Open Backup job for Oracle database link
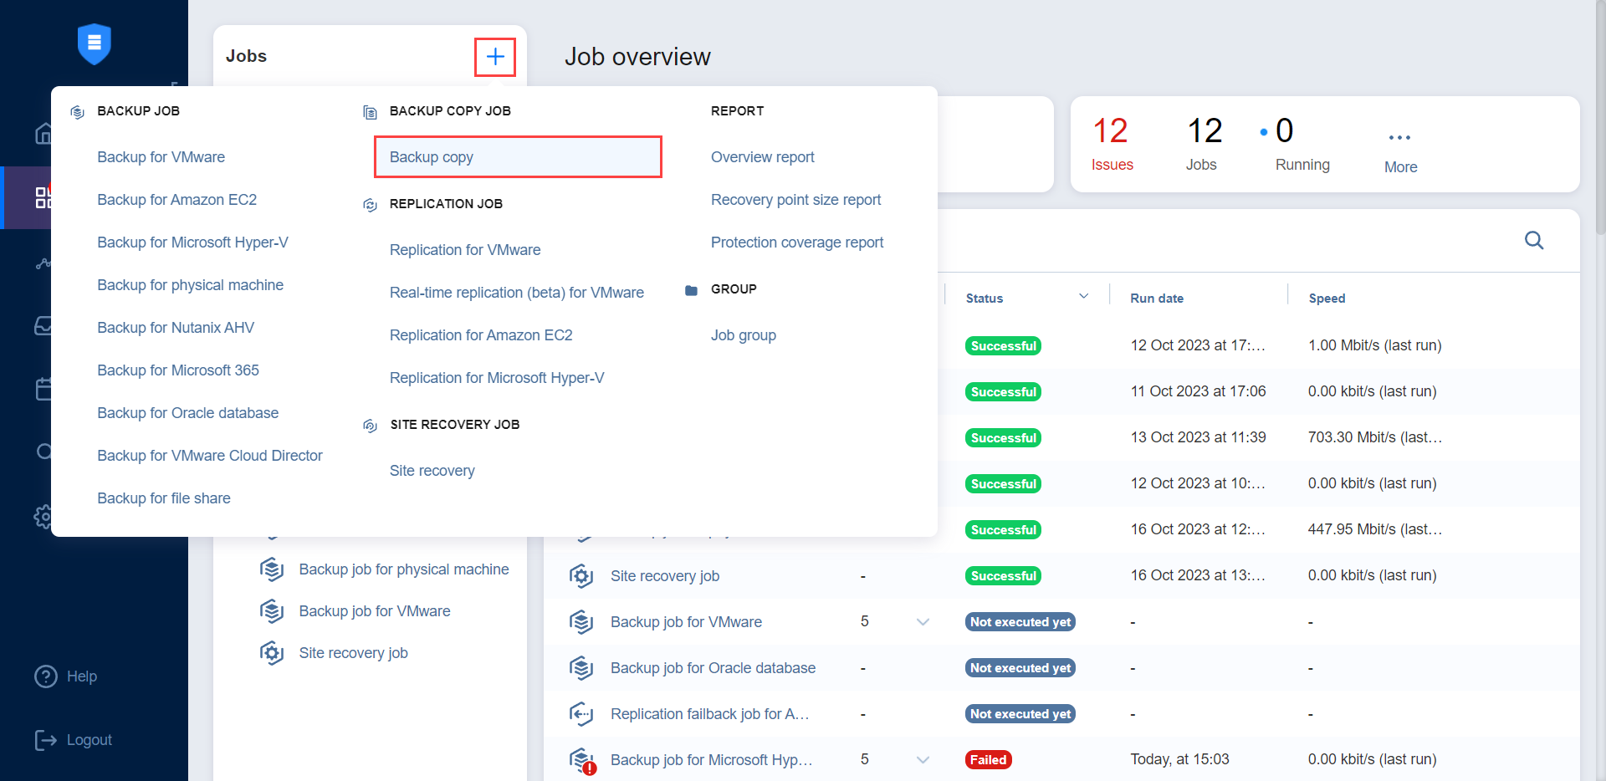The image size is (1606, 781). click(713, 668)
